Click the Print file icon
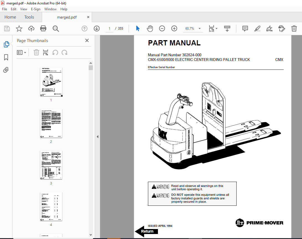302x239 pixels. [x=43, y=29]
